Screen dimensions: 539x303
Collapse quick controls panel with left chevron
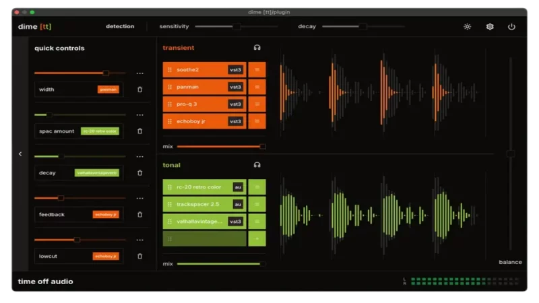pos(20,154)
